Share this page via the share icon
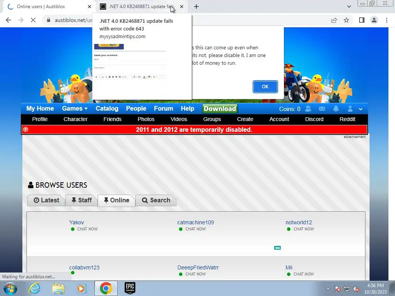The width and height of the screenshot is (395, 296). click(334, 20)
